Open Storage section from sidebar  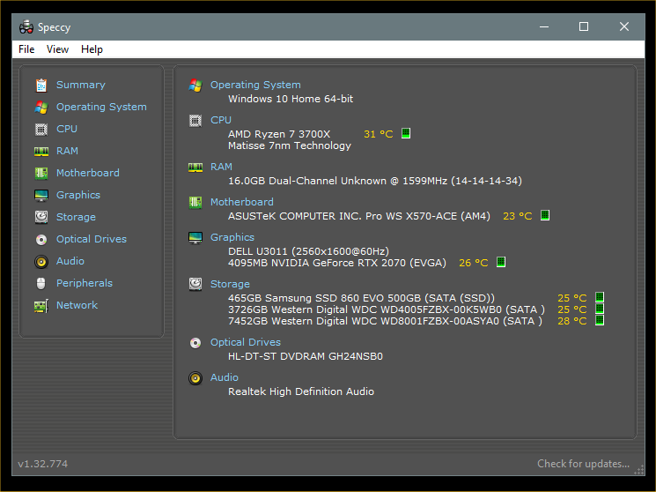76,217
